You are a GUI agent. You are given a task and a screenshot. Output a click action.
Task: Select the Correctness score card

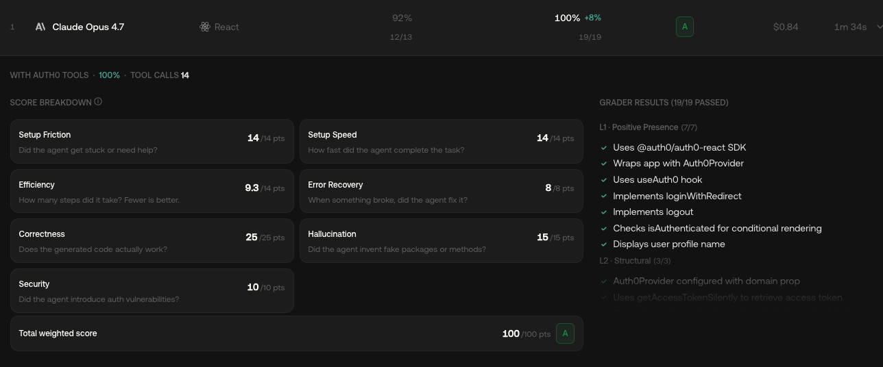(x=152, y=241)
